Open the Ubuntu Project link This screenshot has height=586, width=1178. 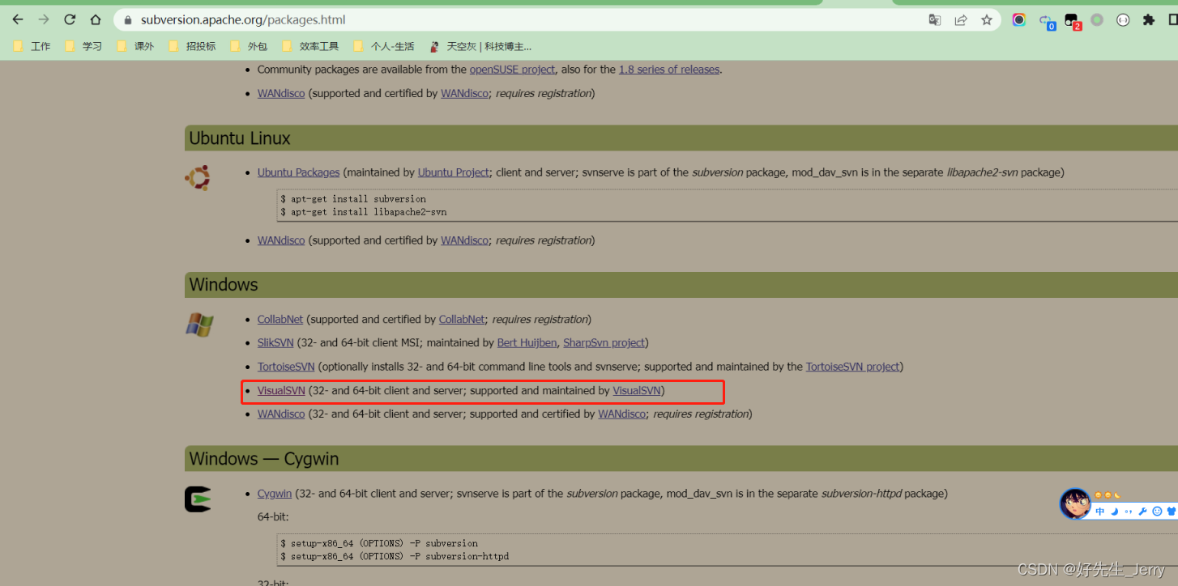pos(454,172)
